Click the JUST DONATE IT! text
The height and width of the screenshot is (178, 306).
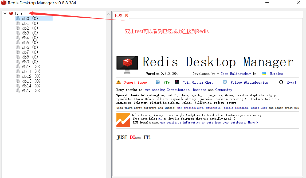134,137
